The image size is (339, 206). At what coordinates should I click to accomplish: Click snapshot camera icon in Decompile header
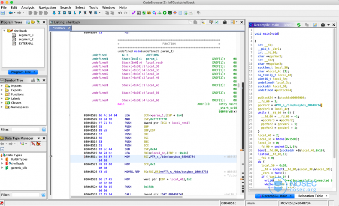[323, 25]
